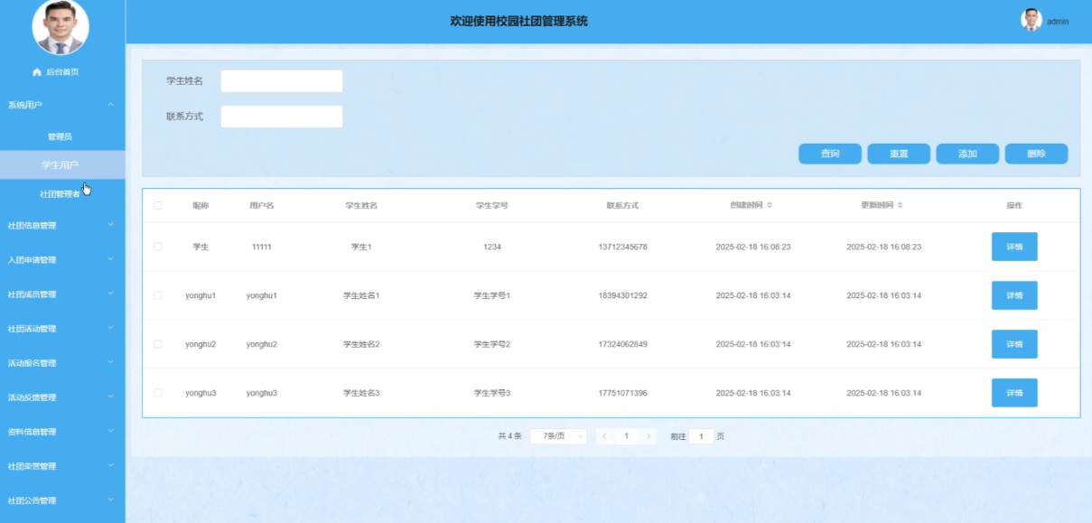Image resolution: width=1092 pixels, height=523 pixels.
Task: Check the row checkbox for yonghu3
Action: 158,393
